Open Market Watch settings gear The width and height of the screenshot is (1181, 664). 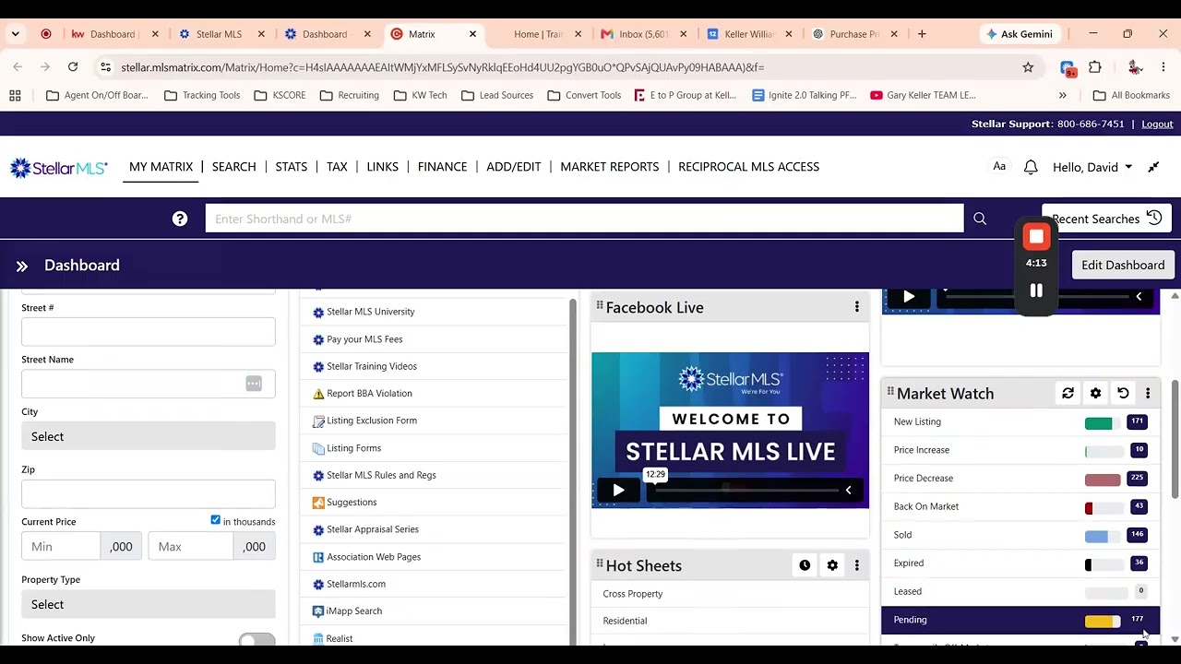[1095, 393]
